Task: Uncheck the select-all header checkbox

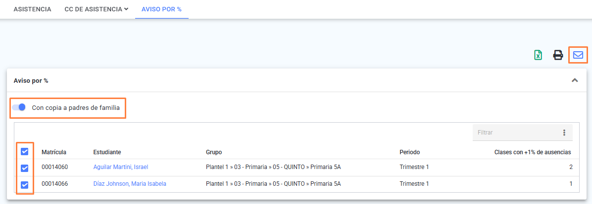Action: [25, 151]
